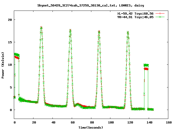
Task: Click x-axis tick label 80
Action: pyautogui.click(x=92, y=122)
